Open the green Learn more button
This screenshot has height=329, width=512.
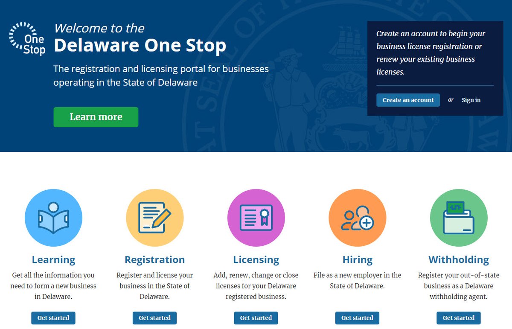tap(96, 117)
